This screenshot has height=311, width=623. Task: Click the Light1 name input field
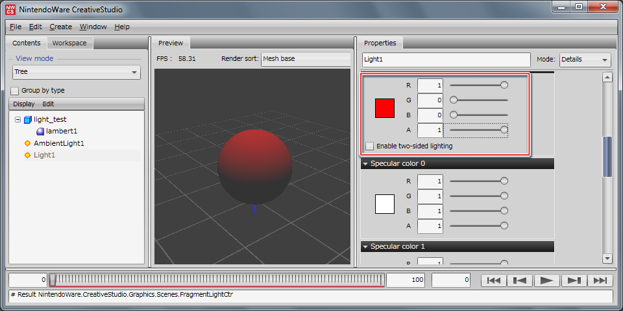pos(446,60)
